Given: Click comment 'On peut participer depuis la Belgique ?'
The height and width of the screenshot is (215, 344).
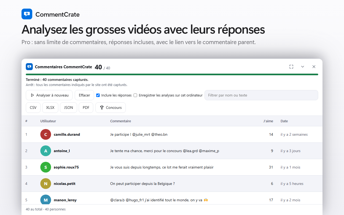Looking at the screenshot, I should [142, 184].
